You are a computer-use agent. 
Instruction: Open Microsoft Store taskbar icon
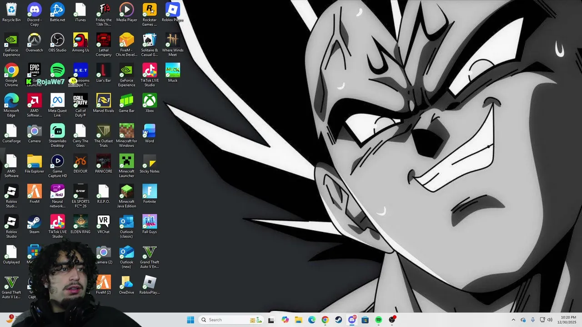[x=365, y=320]
